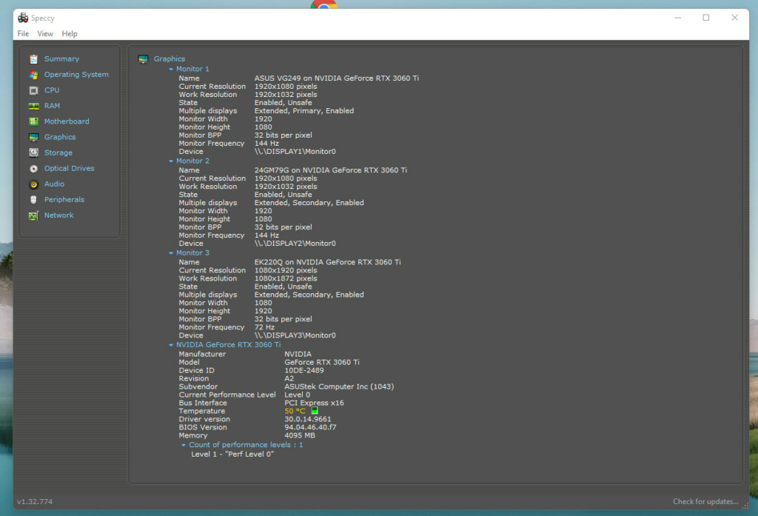Click the green GPU temperature indicator
This screenshot has height=516, width=758.
tap(314, 411)
